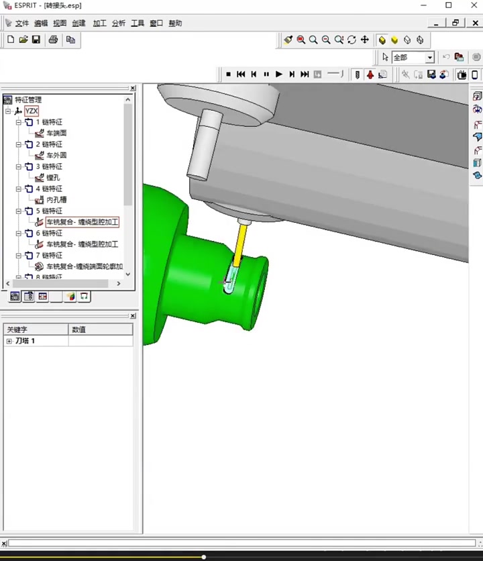
Task: Zoom out with the minus magnifier icon
Action: pyautogui.click(x=326, y=40)
